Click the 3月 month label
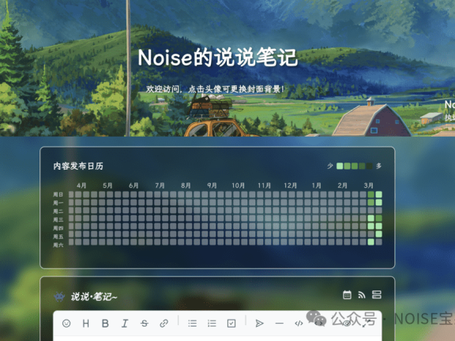This screenshot has height=341, width=455. tap(369, 185)
